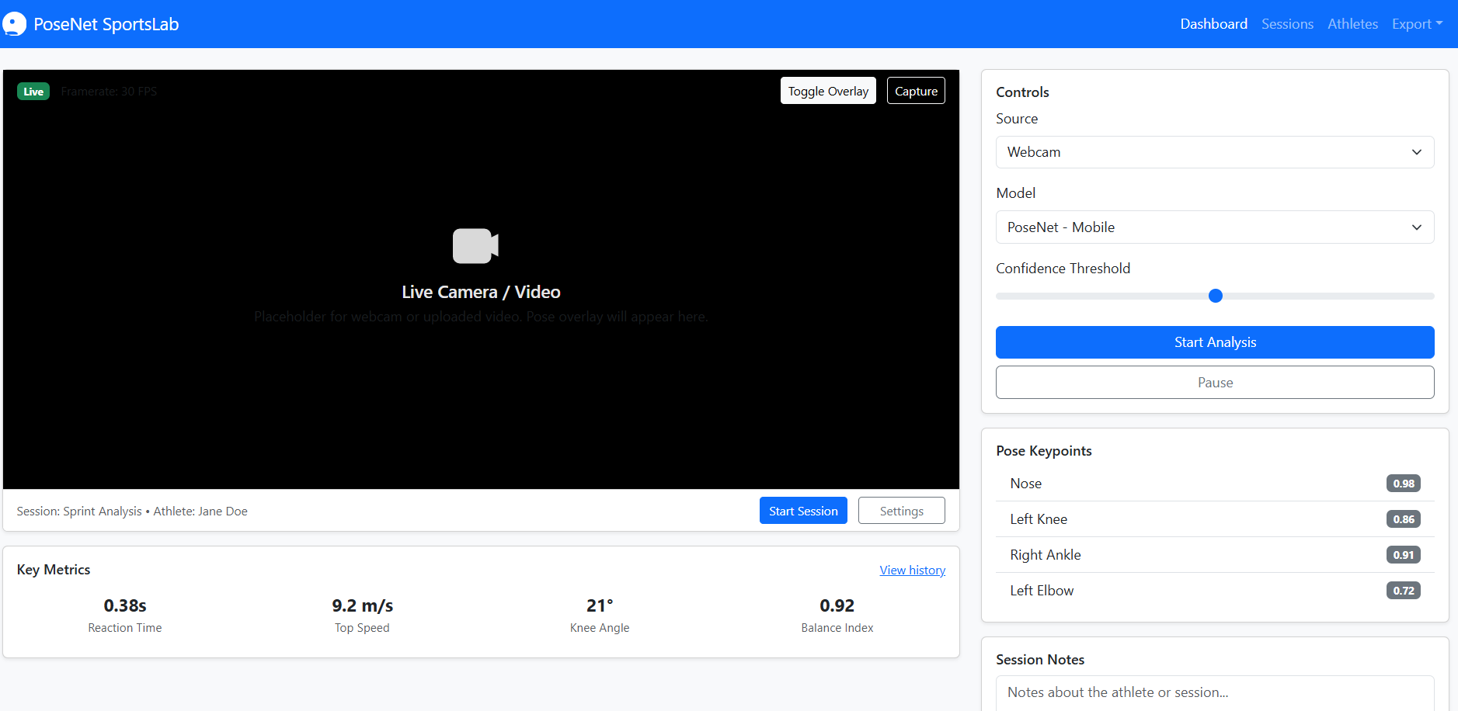Click the Nose confidence badge 0.98
The image size is (1458, 711).
tap(1403, 484)
